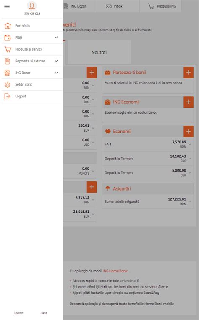Click the Rapoarte și extrase document icon
199x320 pixels.
[8, 61]
